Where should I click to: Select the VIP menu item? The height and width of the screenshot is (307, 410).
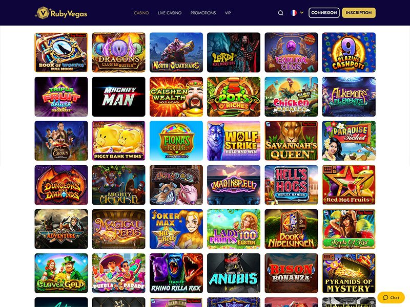coord(228,13)
